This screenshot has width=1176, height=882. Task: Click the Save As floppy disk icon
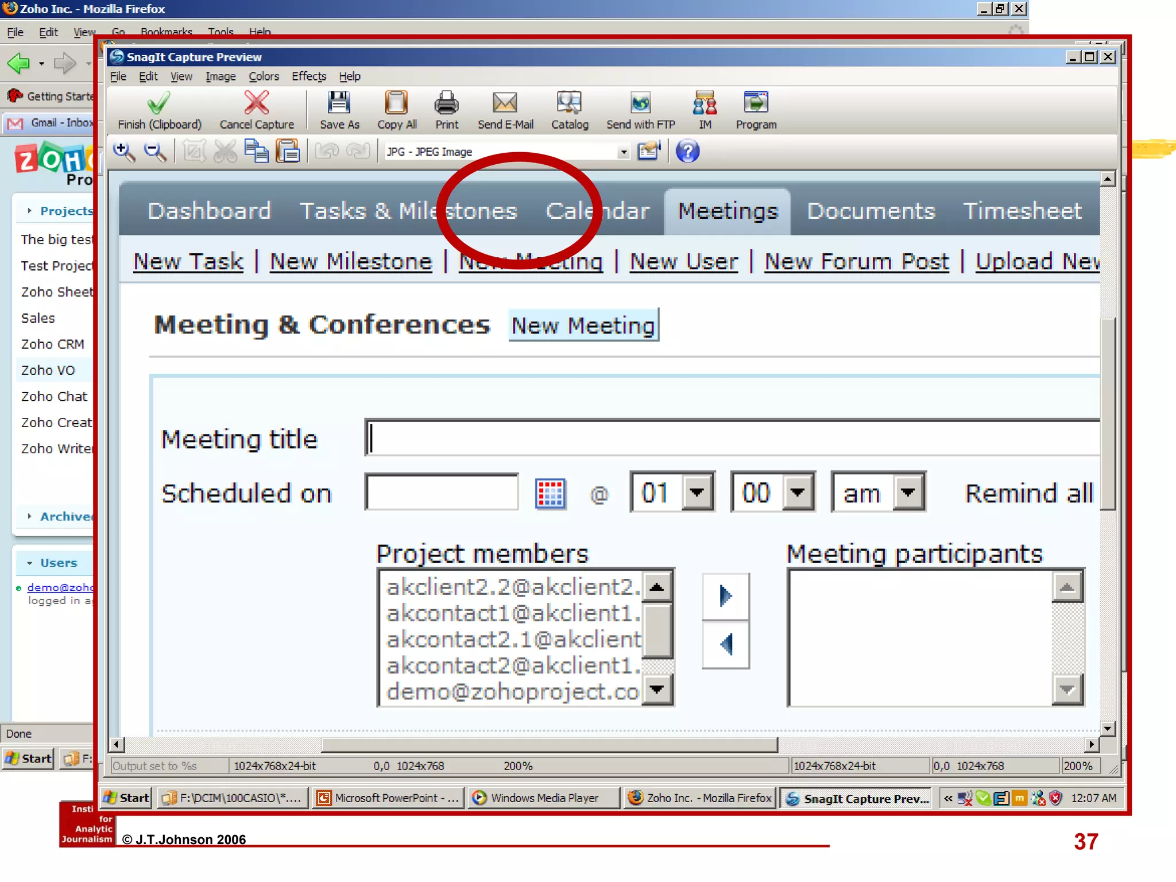(339, 103)
